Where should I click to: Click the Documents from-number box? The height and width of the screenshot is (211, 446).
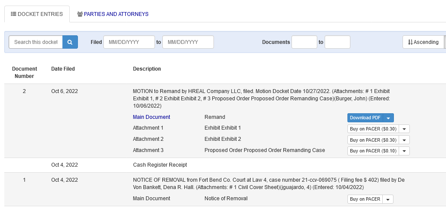[304, 42]
